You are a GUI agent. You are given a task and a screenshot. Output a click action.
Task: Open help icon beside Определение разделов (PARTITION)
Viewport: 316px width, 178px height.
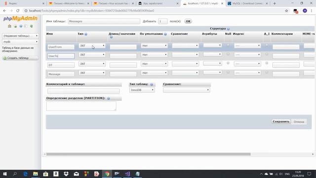click(x=109, y=98)
